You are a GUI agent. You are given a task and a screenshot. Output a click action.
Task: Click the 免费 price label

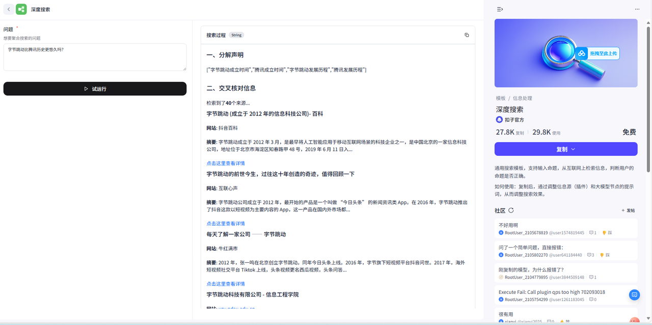tap(629, 132)
